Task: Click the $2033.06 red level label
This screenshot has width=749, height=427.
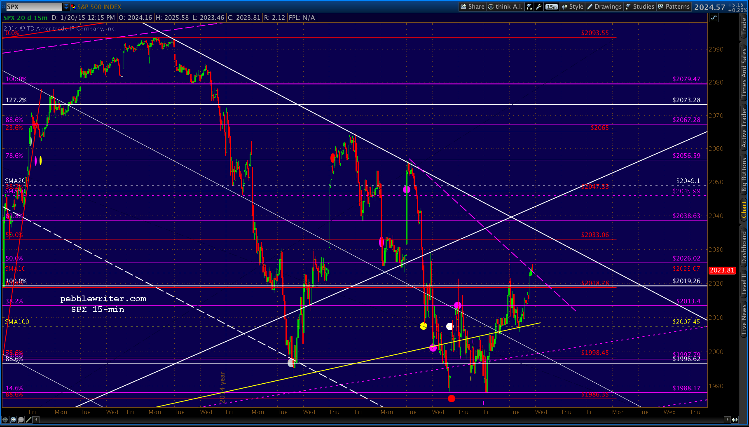Action: tap(595, 235)
